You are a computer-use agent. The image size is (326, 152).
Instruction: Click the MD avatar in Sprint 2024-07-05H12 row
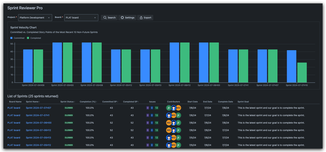coord(174,145)
